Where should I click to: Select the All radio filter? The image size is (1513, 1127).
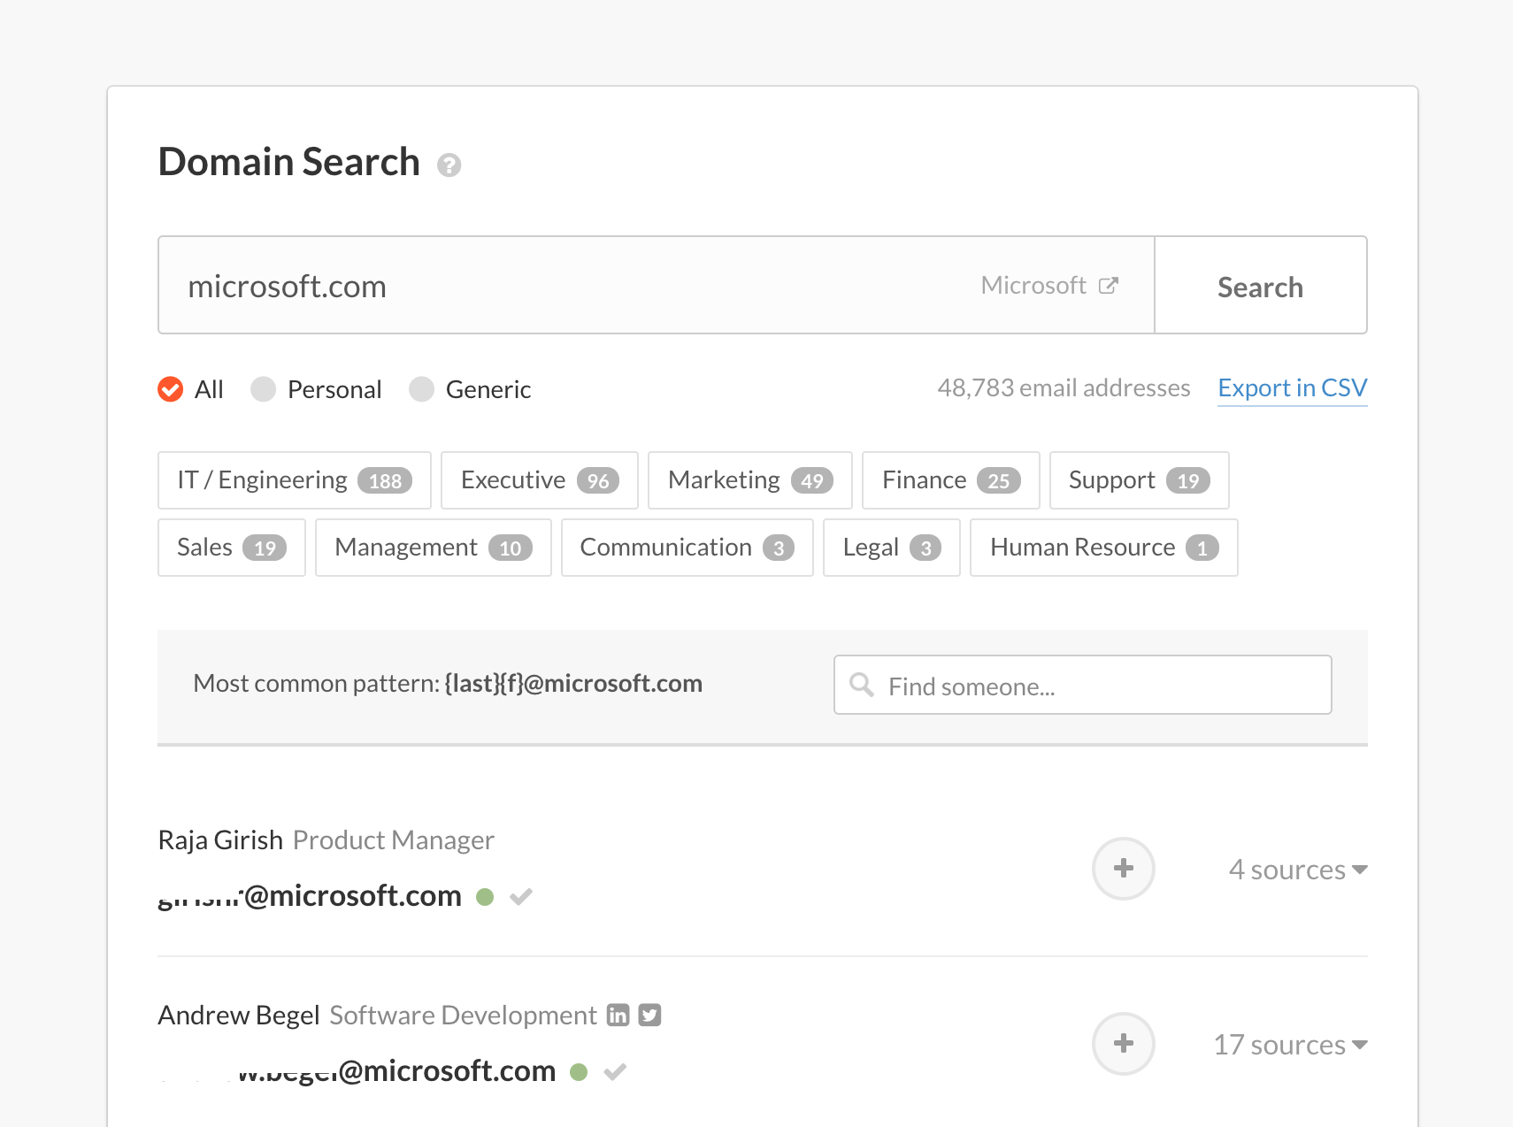point(171,389)
